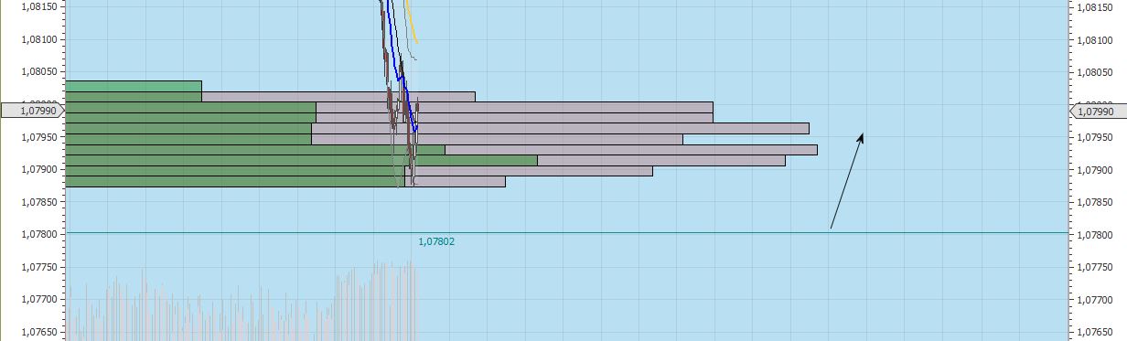Click the 1,07802 horizontal level label
The width and height of the screenshot is (1127, 341).
[x=436, y=242]
